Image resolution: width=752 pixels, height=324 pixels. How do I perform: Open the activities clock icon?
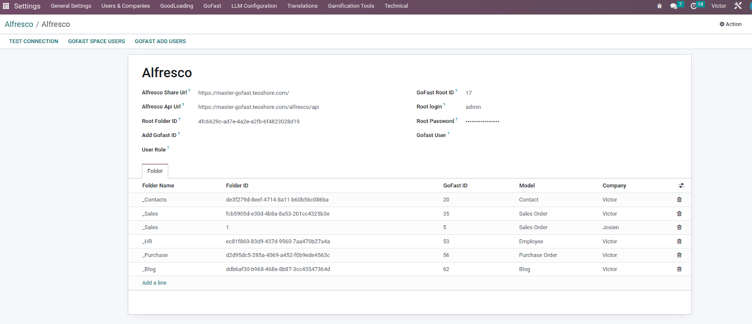694,6
